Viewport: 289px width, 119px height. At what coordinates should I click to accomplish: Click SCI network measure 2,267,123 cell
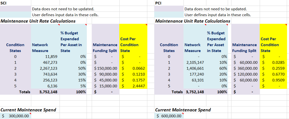[45, 68]
